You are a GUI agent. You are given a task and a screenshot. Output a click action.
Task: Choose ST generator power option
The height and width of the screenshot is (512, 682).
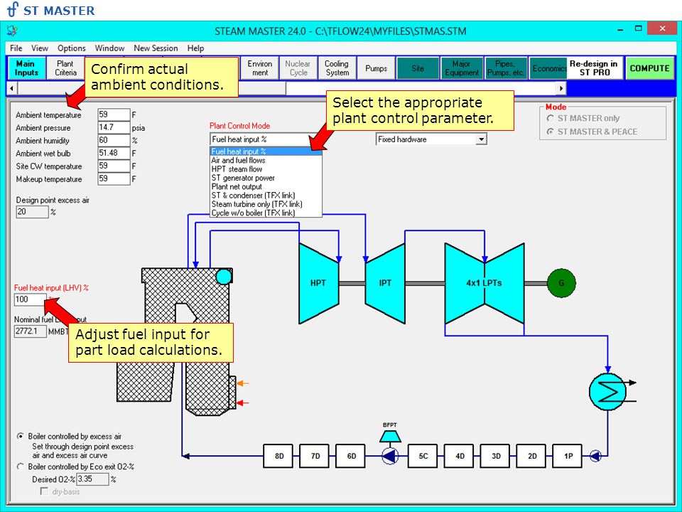click(266, 178)
